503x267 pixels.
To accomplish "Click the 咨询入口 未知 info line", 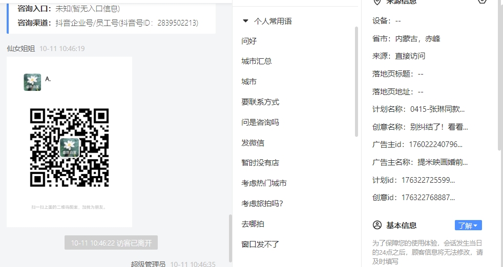I will pyautogui.click(x=69, y=9).
